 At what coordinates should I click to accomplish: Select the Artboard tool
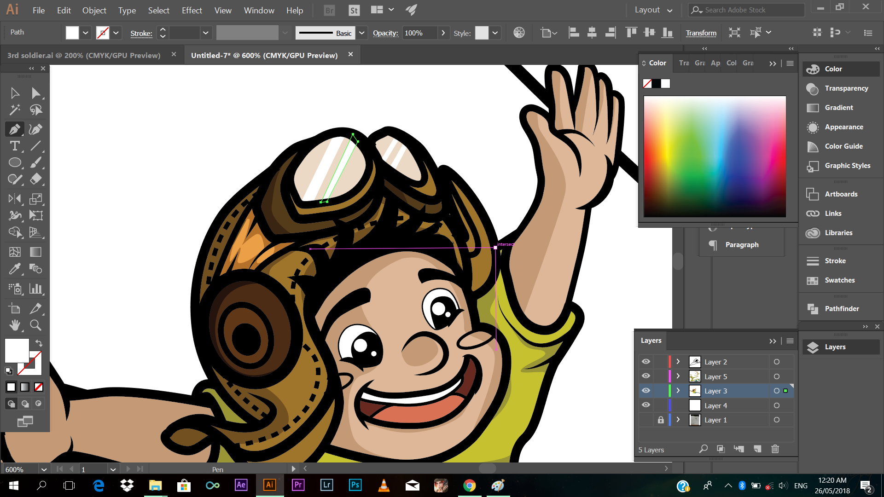(15, 308)
